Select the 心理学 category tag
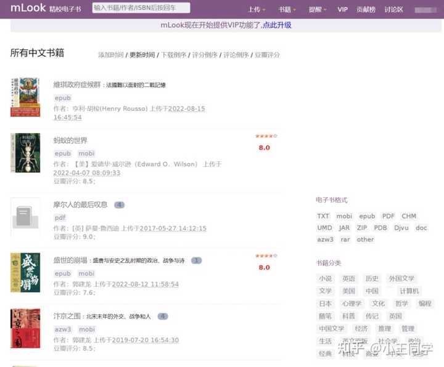 351,304
